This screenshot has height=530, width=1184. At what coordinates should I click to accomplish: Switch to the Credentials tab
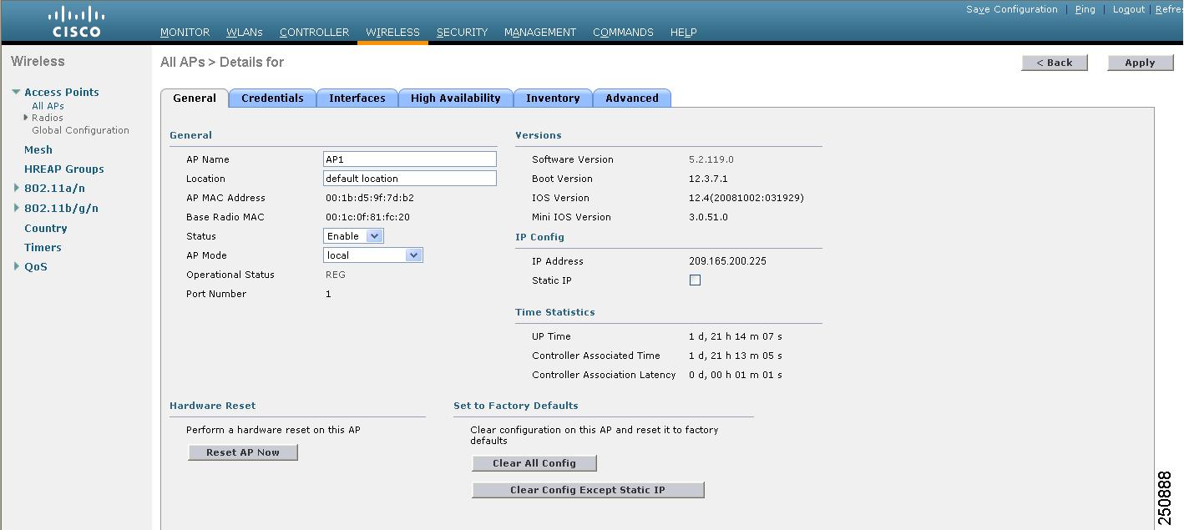point(272,98)
